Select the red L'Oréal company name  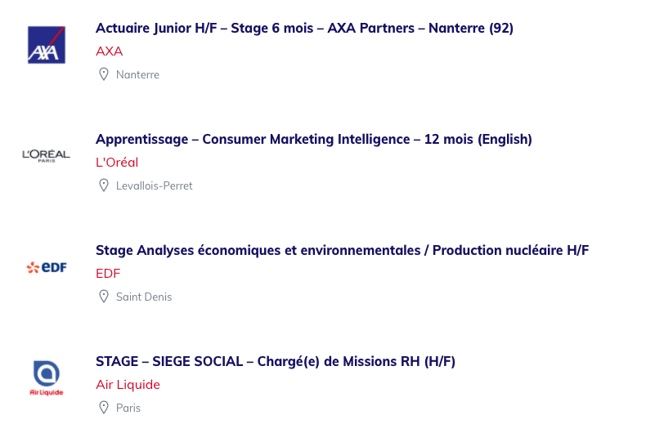117,162
